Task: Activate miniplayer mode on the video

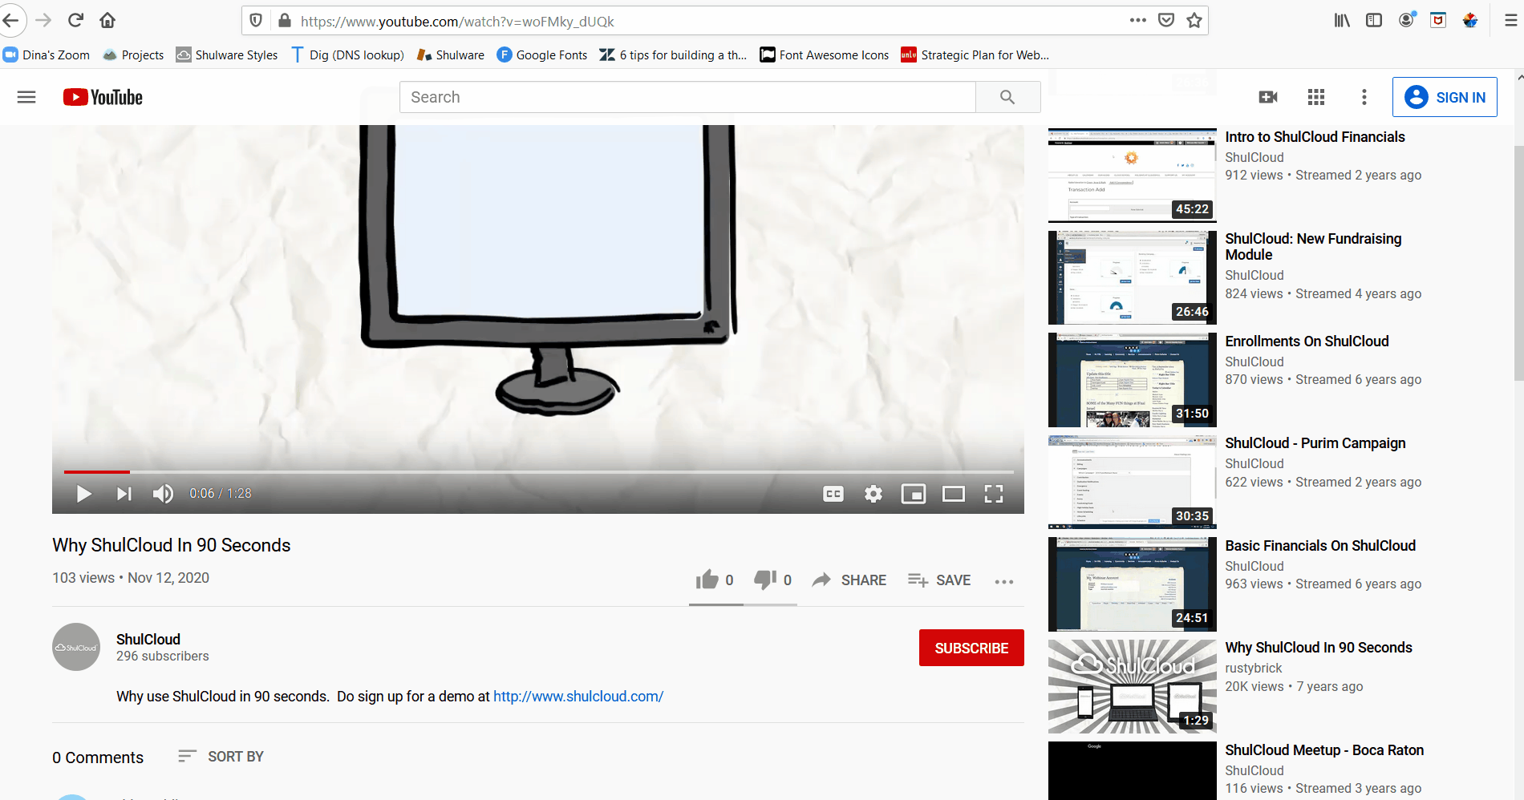Action: (914, 494)
